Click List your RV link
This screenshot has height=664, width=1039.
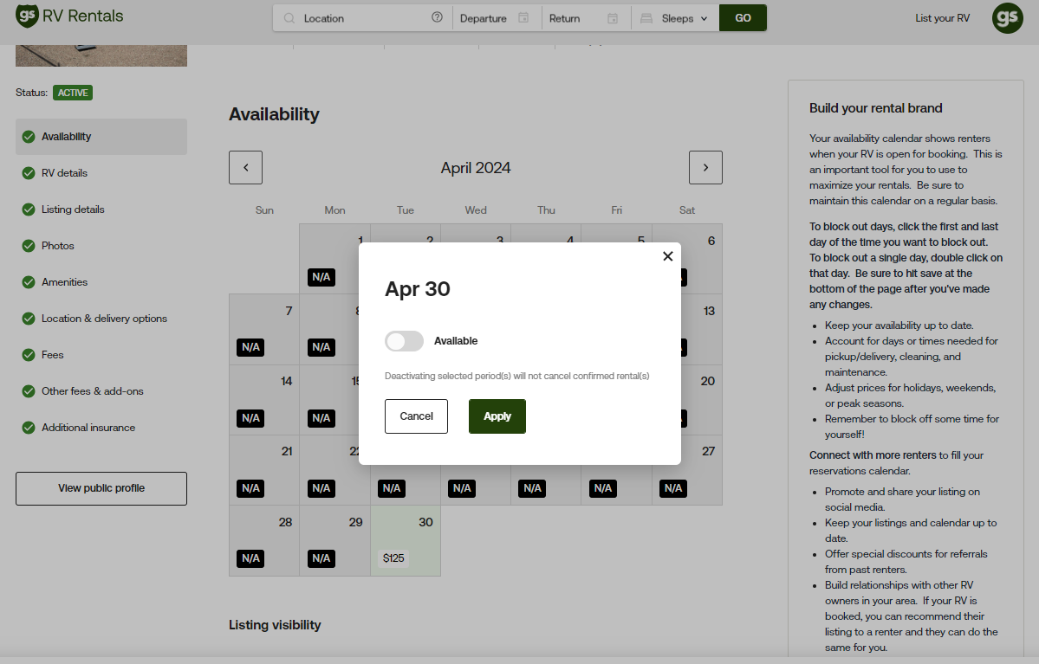coord(942,18)
